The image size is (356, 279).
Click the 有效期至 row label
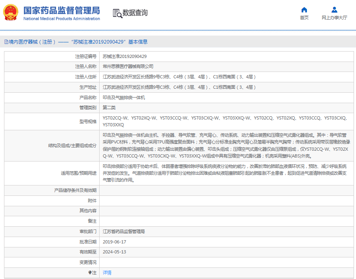coord(88,252)
